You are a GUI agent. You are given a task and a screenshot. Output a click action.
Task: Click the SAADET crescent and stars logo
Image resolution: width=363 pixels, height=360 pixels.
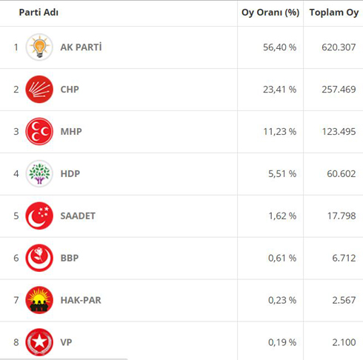[39, 216]
